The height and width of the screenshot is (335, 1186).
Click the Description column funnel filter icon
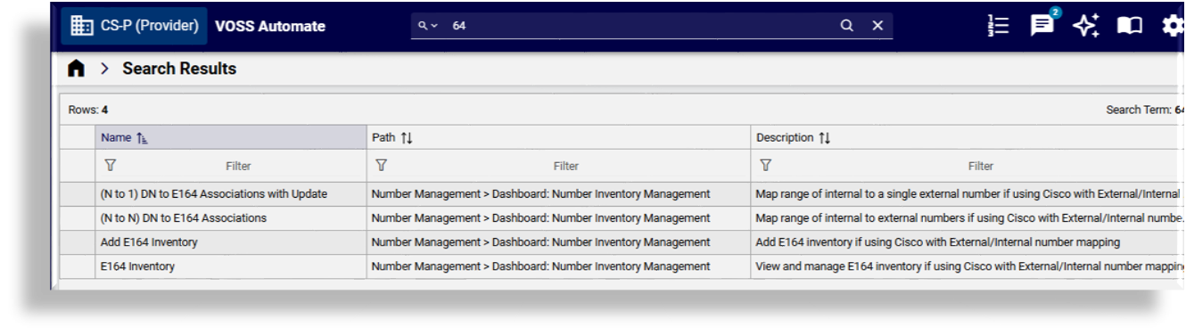pyautogui.click(x=766, y=165)
